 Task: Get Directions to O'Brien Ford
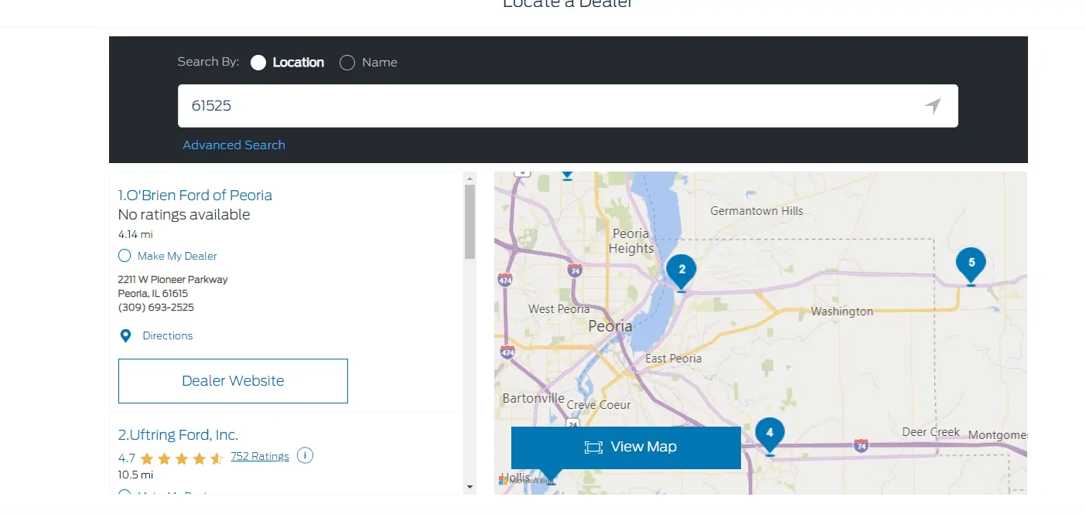click(x=168, y=335)
